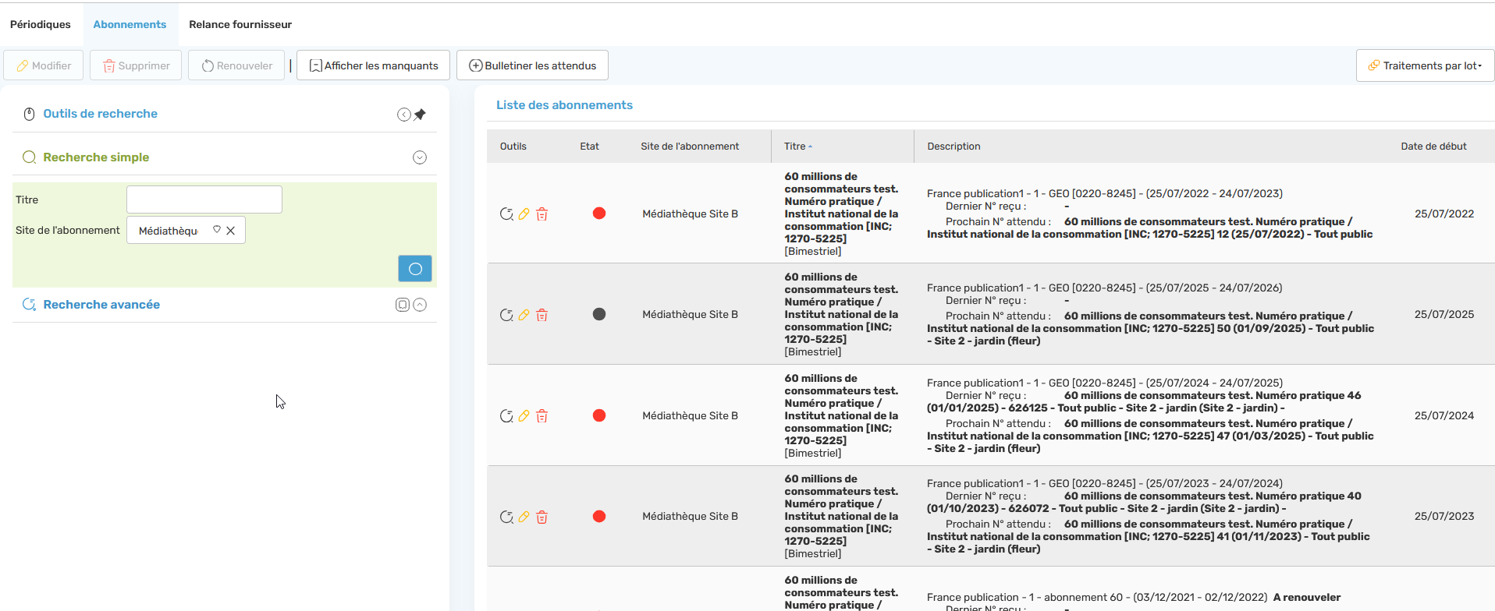1495x611 pixels.
Task: Click the description mentioning 25/07/2024 - 24/07/2025
Action: [1150, 415]
